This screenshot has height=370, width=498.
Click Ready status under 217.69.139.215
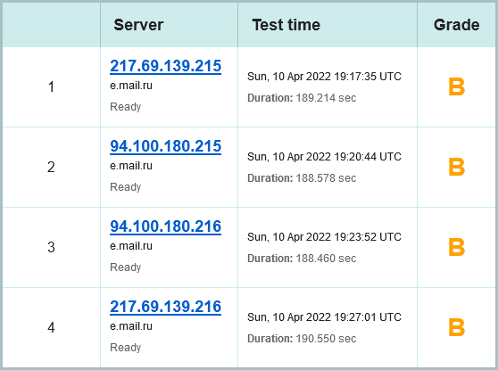click(x=126, y=107)
